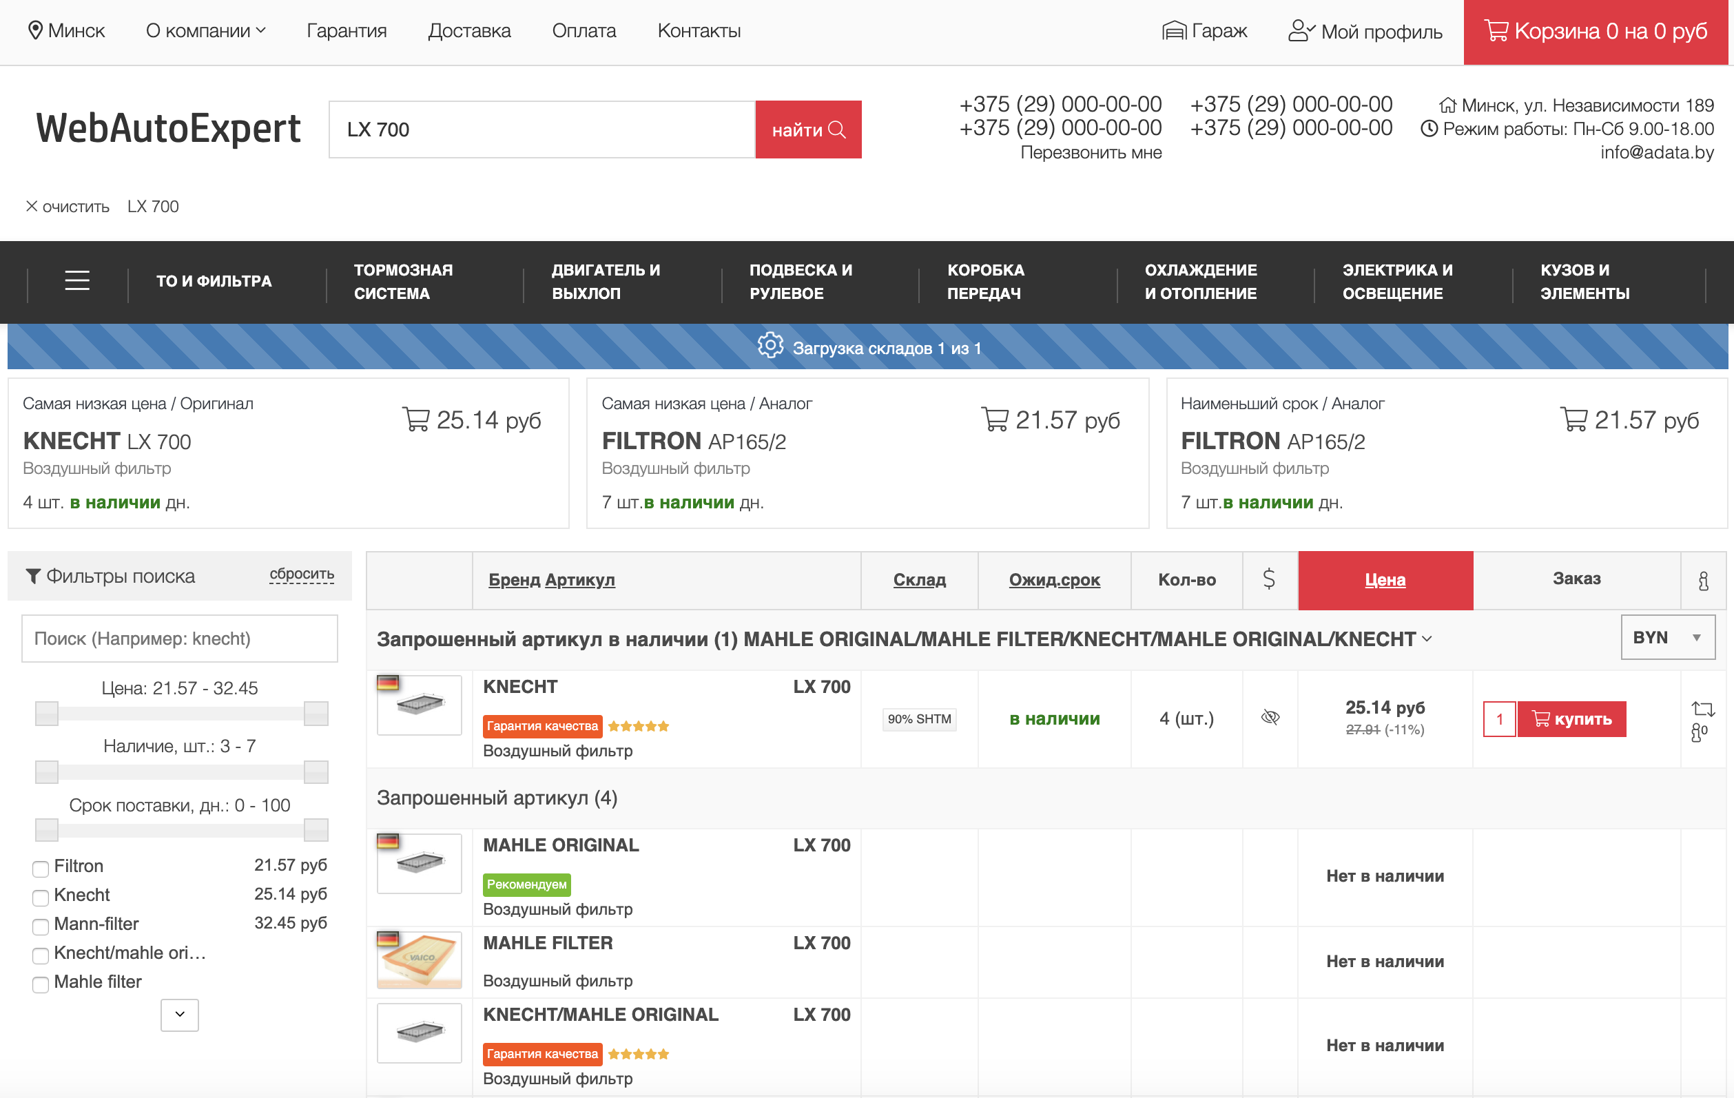The image size is (1734, 1098).
Task: Click the dollar sign column header
Action: click(1269, 579)
